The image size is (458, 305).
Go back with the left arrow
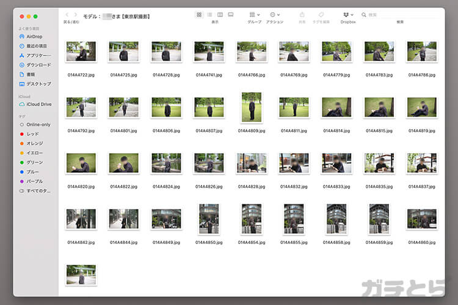(x=67, y=15)
